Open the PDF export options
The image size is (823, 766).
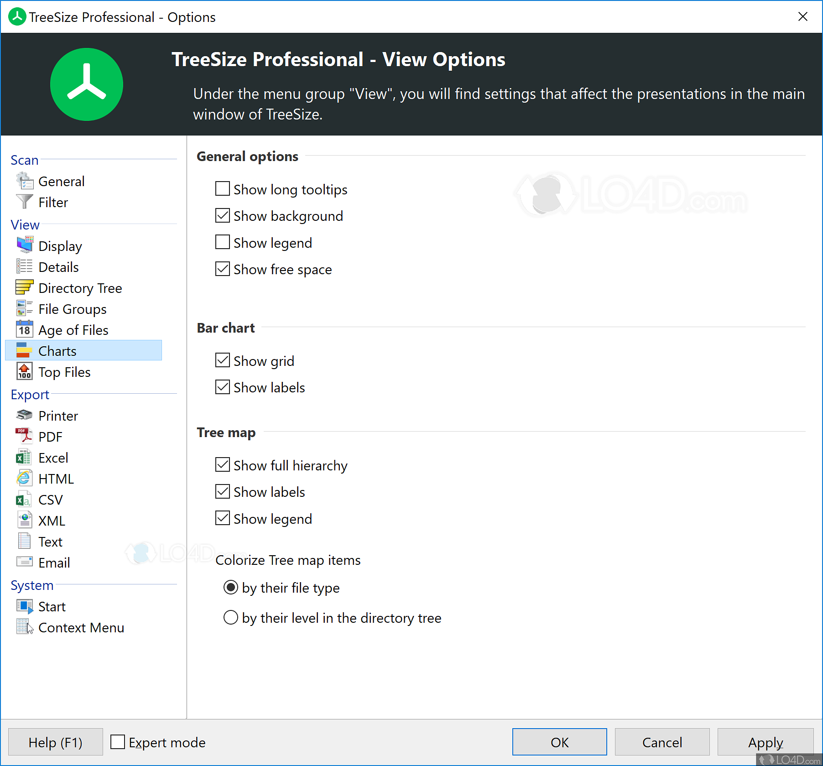(x=50, y=437)
